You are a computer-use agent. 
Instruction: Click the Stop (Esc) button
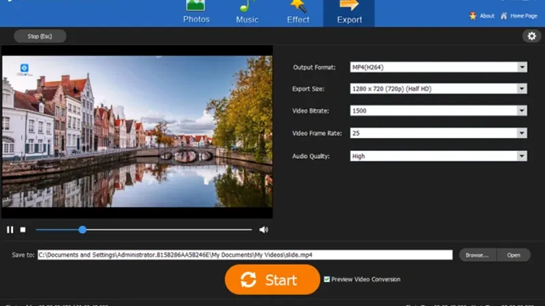(x=40, y=37)
